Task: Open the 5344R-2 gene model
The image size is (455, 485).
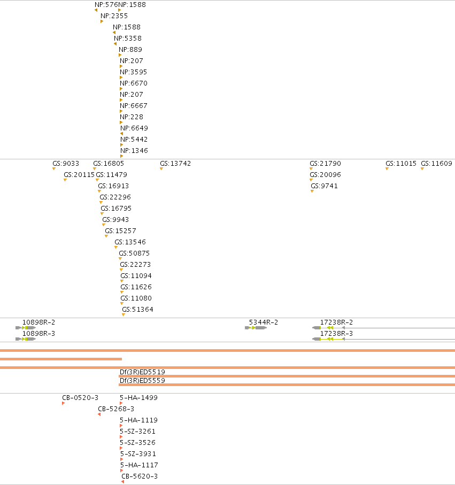Action: point(256,328)
